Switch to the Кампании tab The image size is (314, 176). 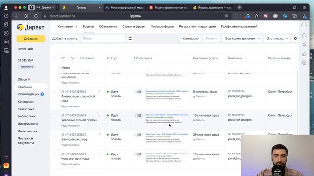65,26
